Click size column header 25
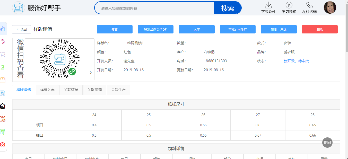Viewport: 348px width, 159px height. pyautogui.click(x=149, y=115)
